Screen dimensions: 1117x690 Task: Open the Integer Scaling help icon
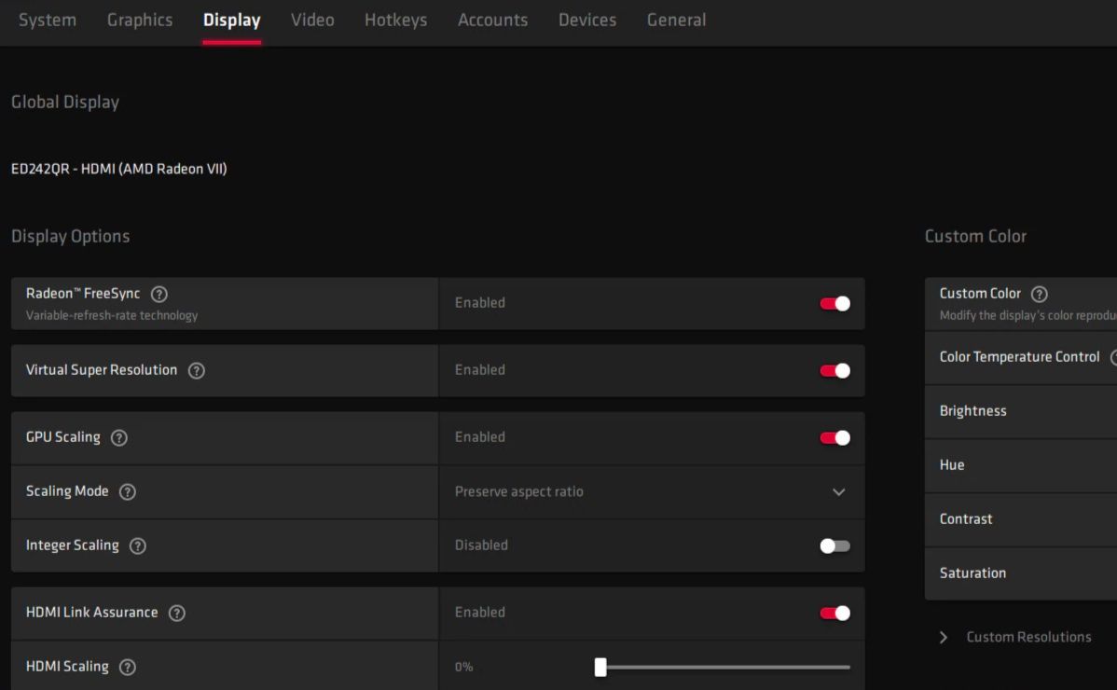[x=137, y=545]
